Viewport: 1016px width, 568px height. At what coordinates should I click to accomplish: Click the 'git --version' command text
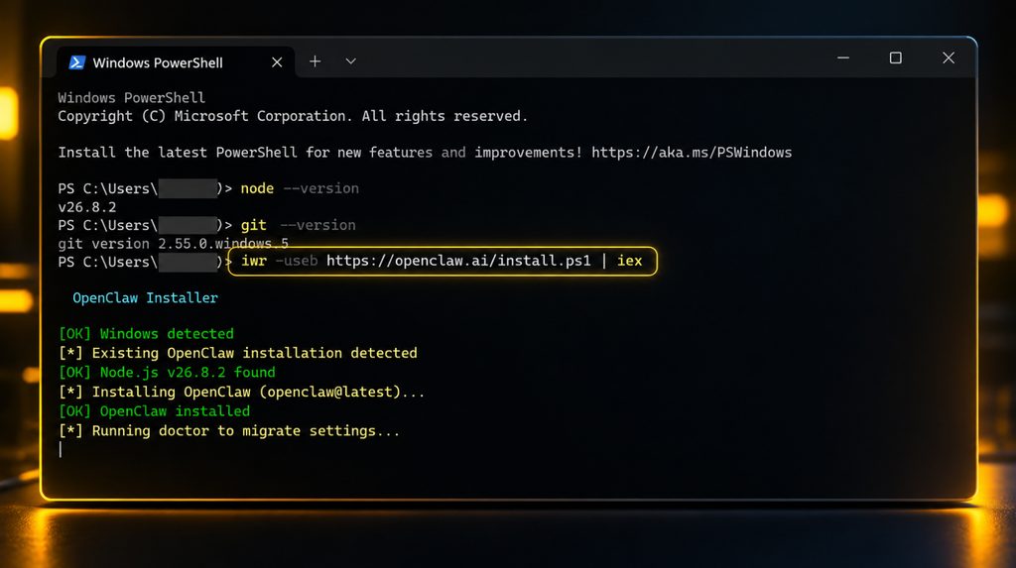tap(298, 225)
